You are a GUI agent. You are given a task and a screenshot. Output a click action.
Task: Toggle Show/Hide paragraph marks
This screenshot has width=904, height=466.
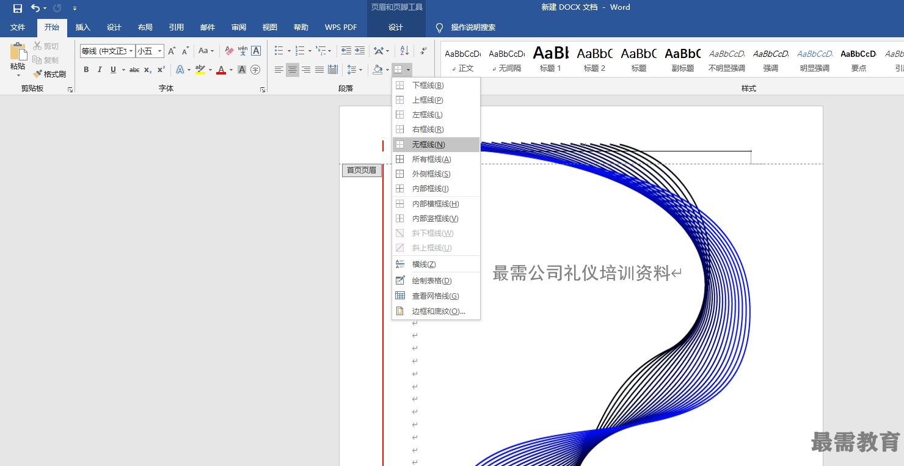[x=423, y=51]
